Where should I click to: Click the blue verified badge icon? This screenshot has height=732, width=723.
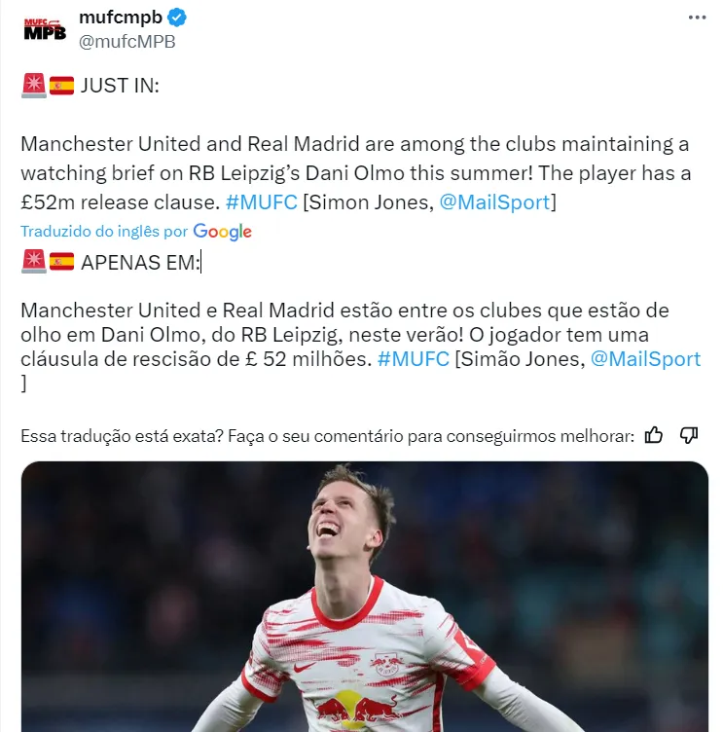pos(177,18)
